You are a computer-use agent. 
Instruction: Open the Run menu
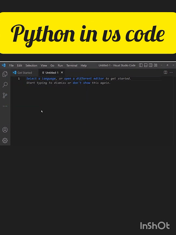[60, 66]
